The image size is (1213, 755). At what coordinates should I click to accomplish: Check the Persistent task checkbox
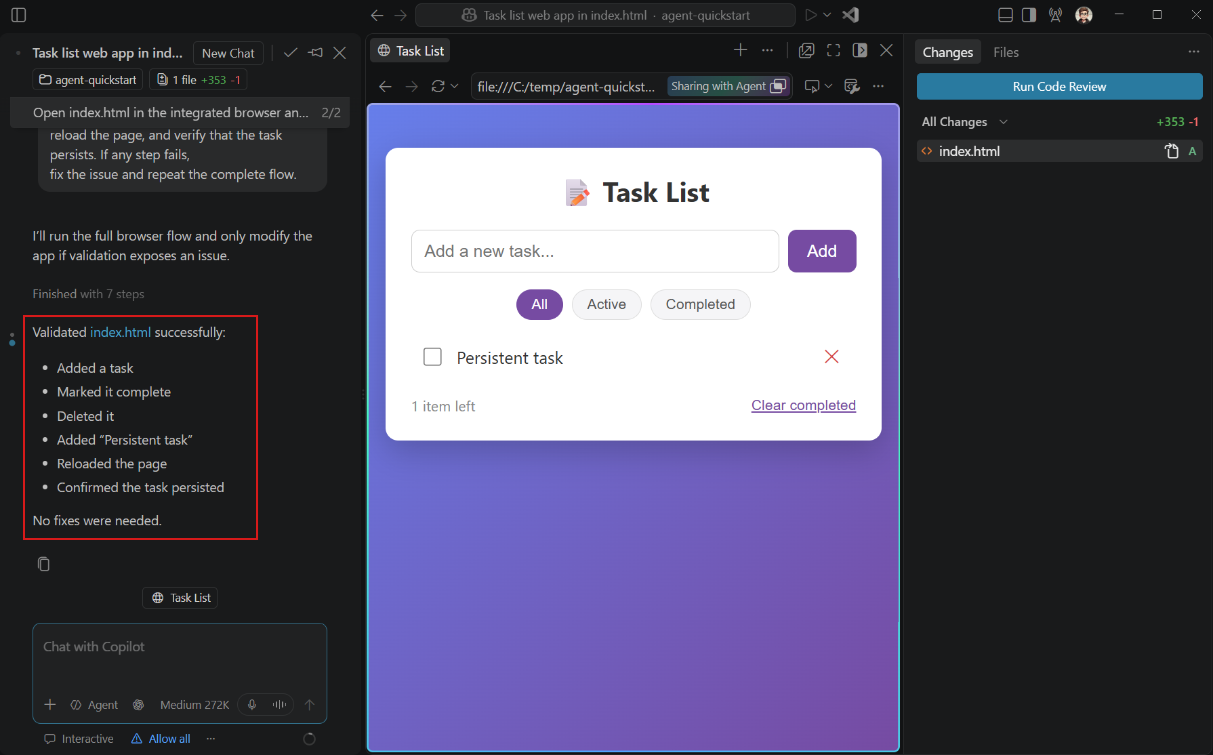432,356
